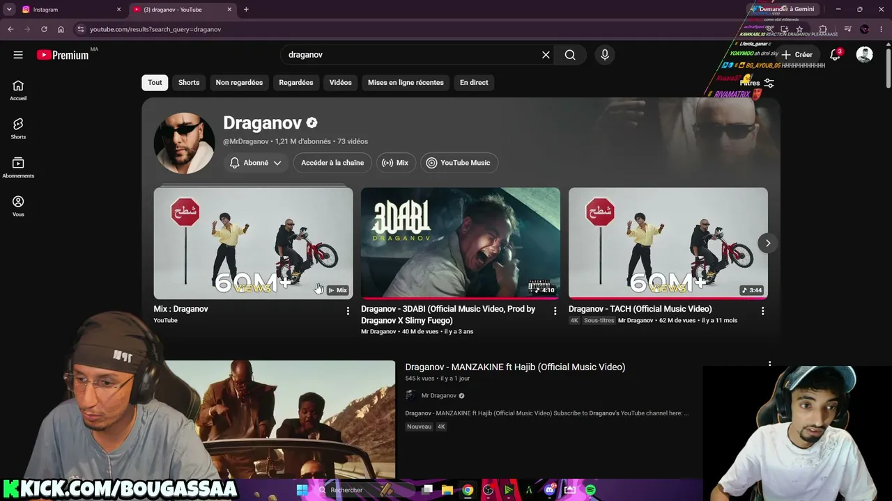Close the Instagram tab

(x=118, y=10)
